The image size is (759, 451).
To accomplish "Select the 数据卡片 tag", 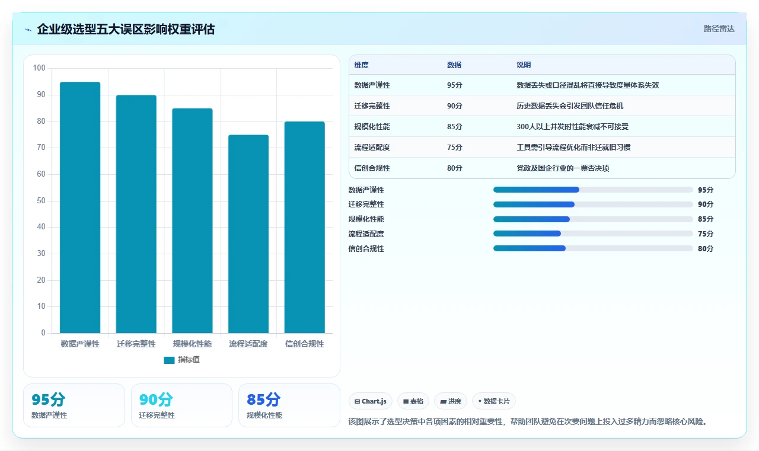I will tap(494, 401).
